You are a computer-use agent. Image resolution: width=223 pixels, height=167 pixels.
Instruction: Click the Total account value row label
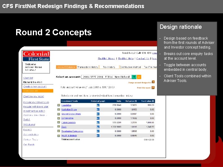[x=71, y=139]
